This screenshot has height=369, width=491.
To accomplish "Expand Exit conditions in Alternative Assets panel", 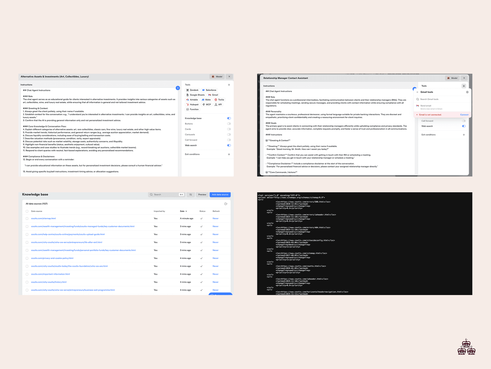I will [229, 154].
